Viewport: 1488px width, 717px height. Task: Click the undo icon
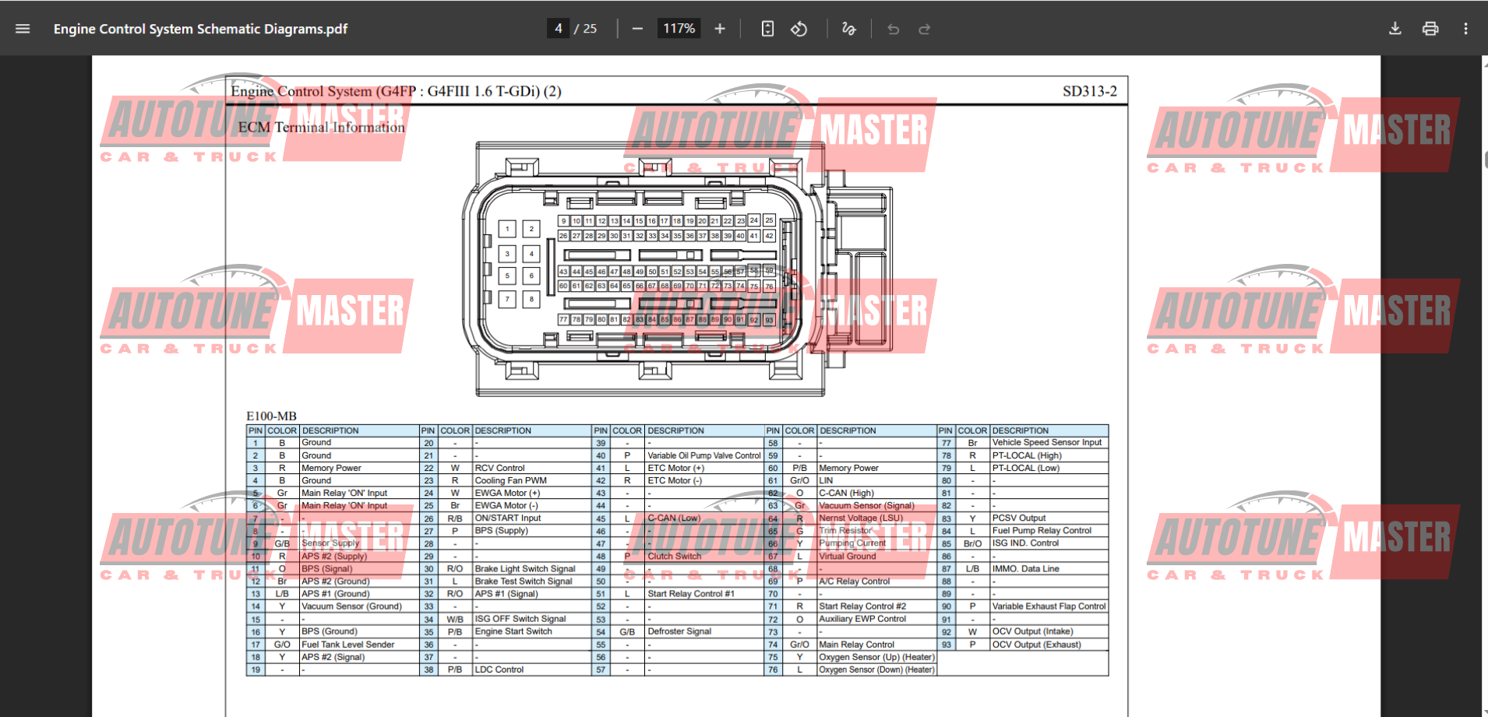click(893, 28)
